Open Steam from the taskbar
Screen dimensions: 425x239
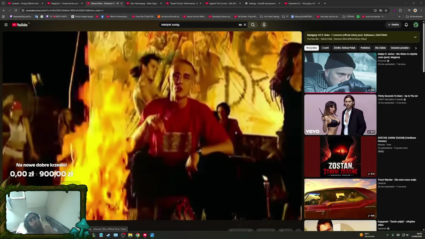108,235
